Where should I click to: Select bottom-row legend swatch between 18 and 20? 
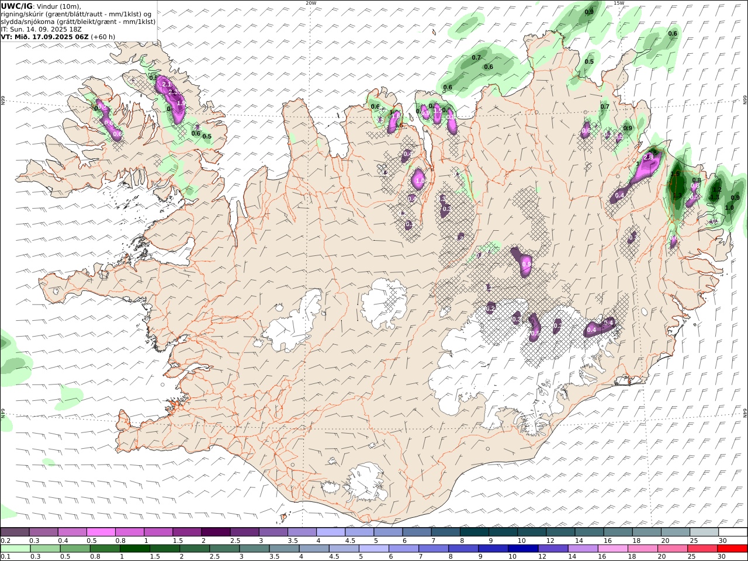(643, 548)
